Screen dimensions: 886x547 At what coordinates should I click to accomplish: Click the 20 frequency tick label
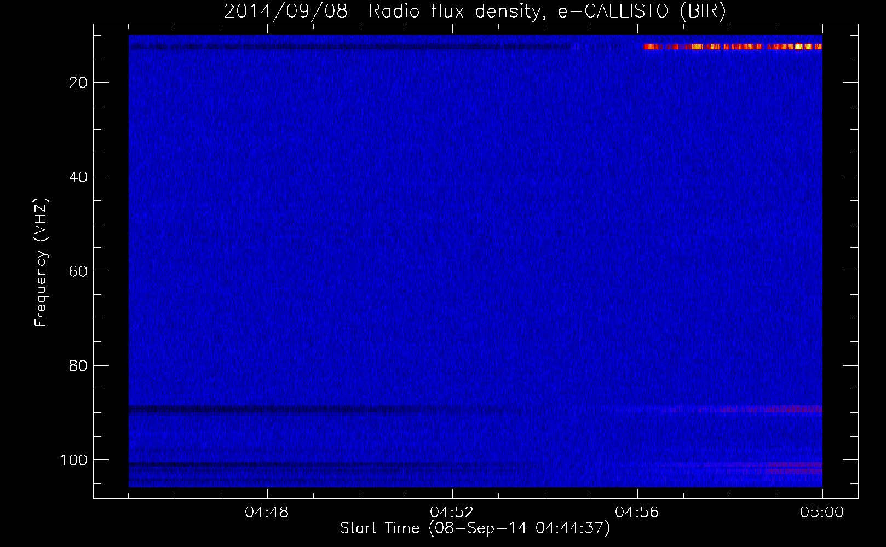[79, 83]
